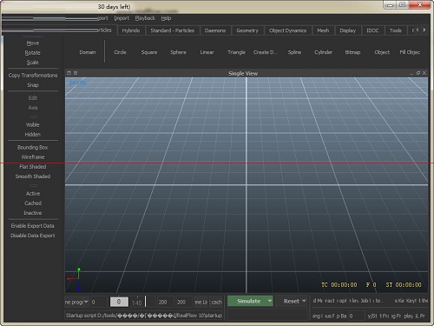434x326 pixels.
Task: Click Enable Export Data
Action: coord(33,226)
